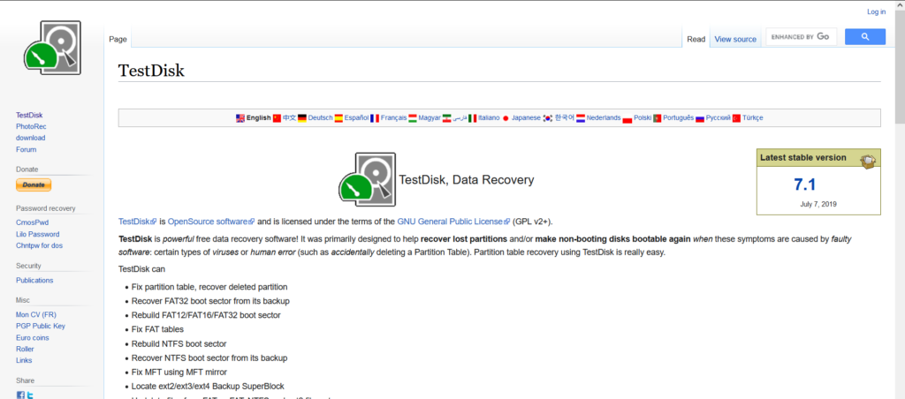The image size is (905, 399).
Task: Switch language to Polski
Action: click(643, 118)
